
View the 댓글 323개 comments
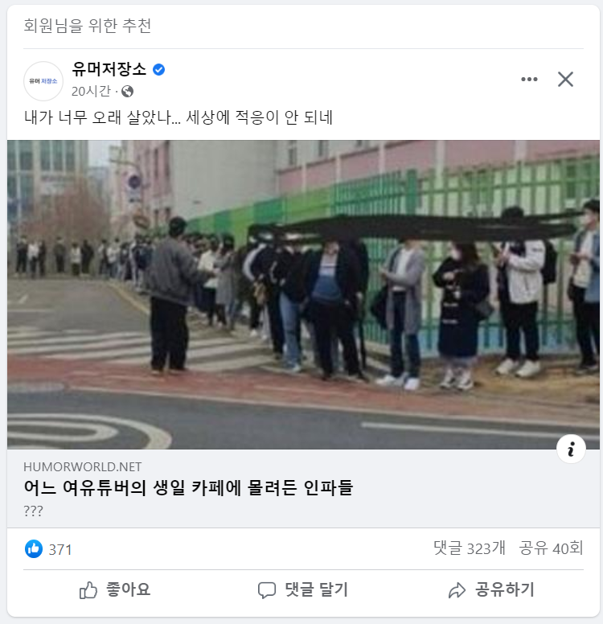470,548
